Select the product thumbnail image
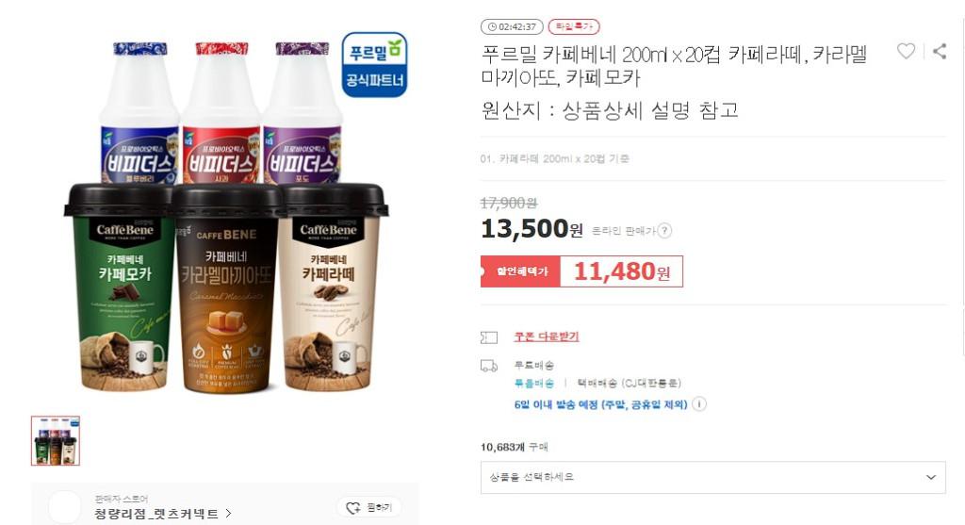 56,441
